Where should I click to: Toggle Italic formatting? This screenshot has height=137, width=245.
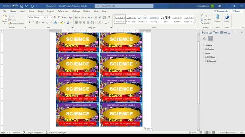33,22
